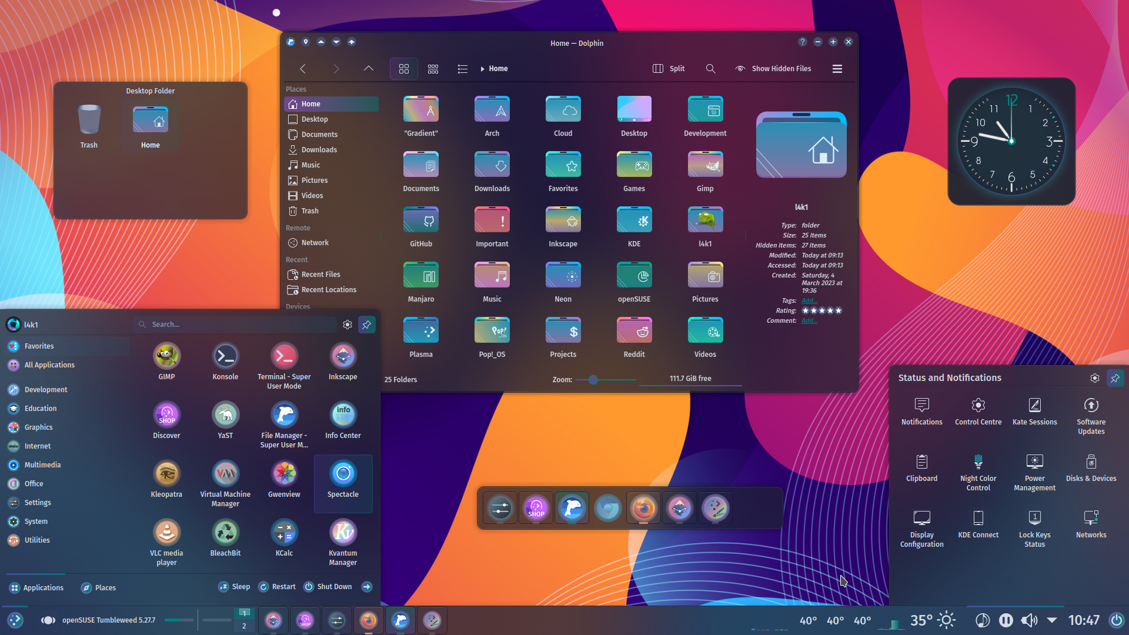Click the Restart button in launcher
1129x635 pixels.
pos(277,587)
